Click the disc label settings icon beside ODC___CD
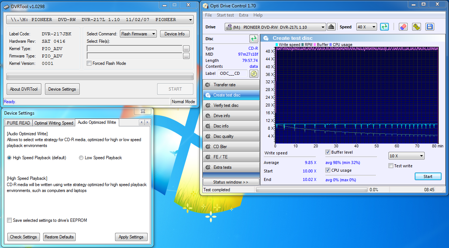The image size is (449, 248). point(253,73)
